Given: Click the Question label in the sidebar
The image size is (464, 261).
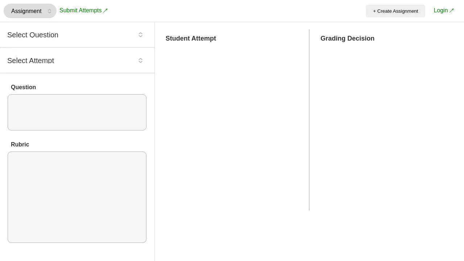Looking at the screenshot, I should [23, 87].
